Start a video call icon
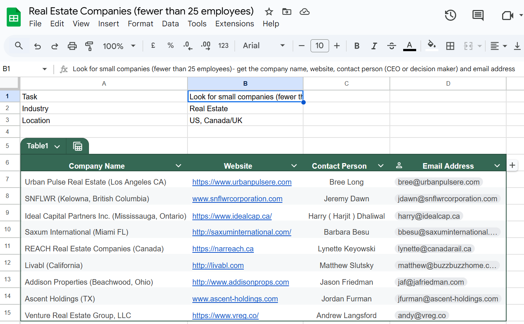The image size is (524, 324). tap(508, 16)
